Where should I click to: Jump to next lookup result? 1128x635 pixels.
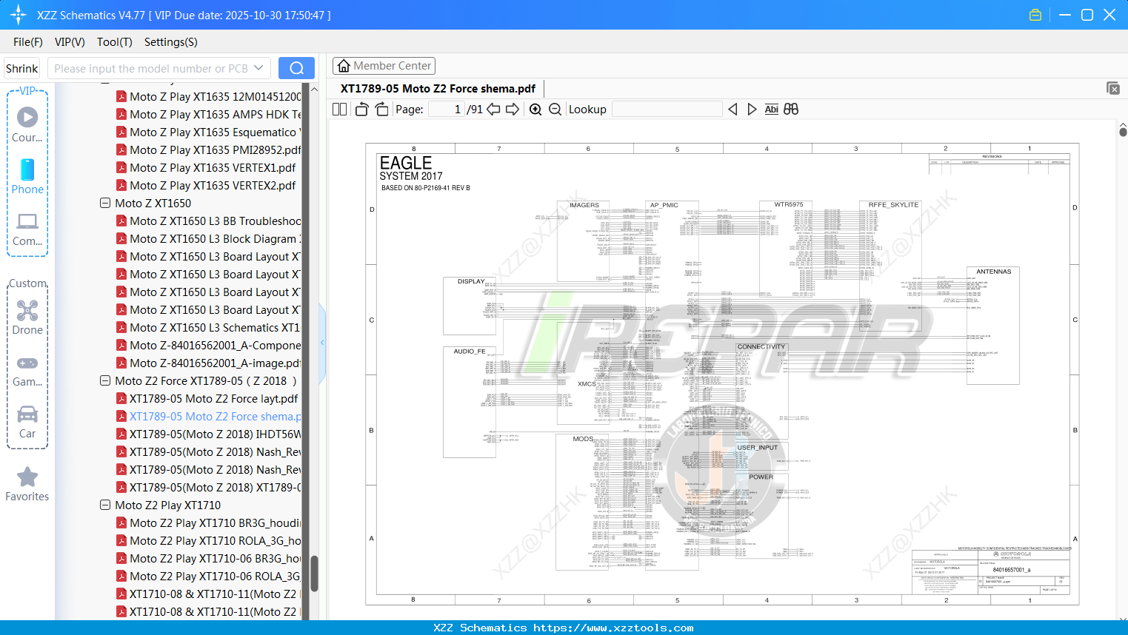point(752,110)
